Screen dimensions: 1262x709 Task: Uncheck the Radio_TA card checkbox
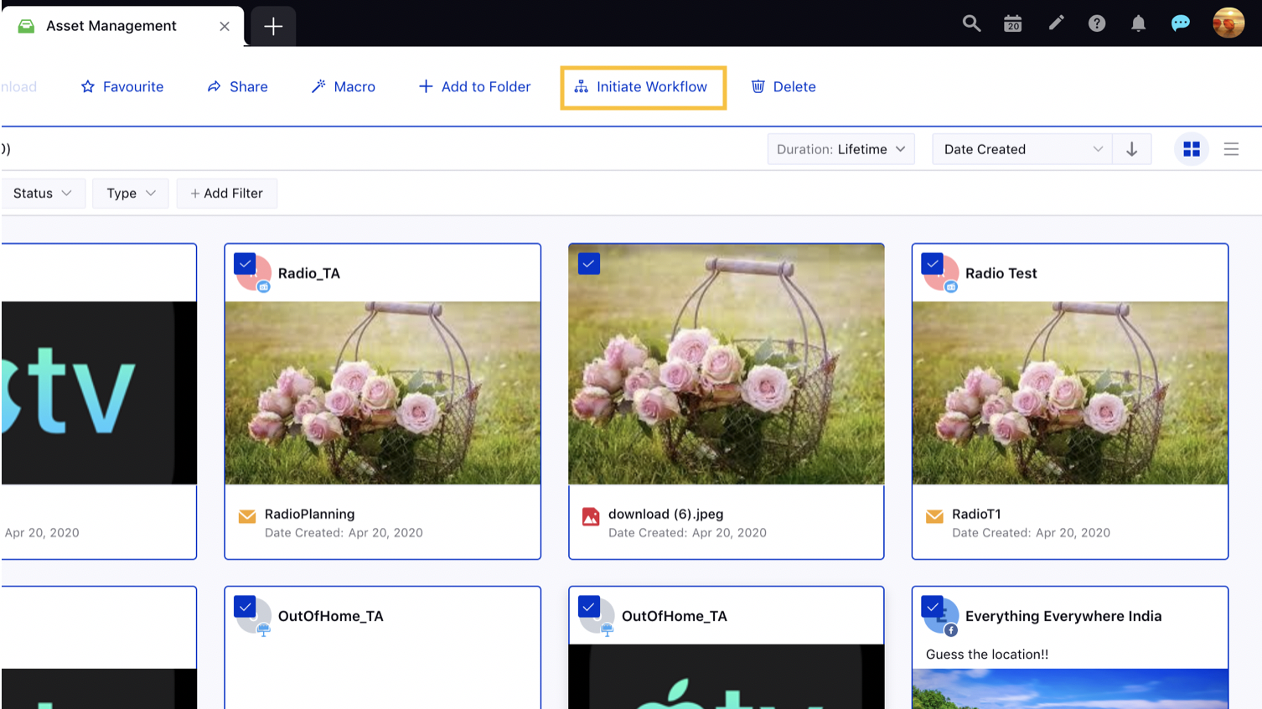tap(245, 264)
